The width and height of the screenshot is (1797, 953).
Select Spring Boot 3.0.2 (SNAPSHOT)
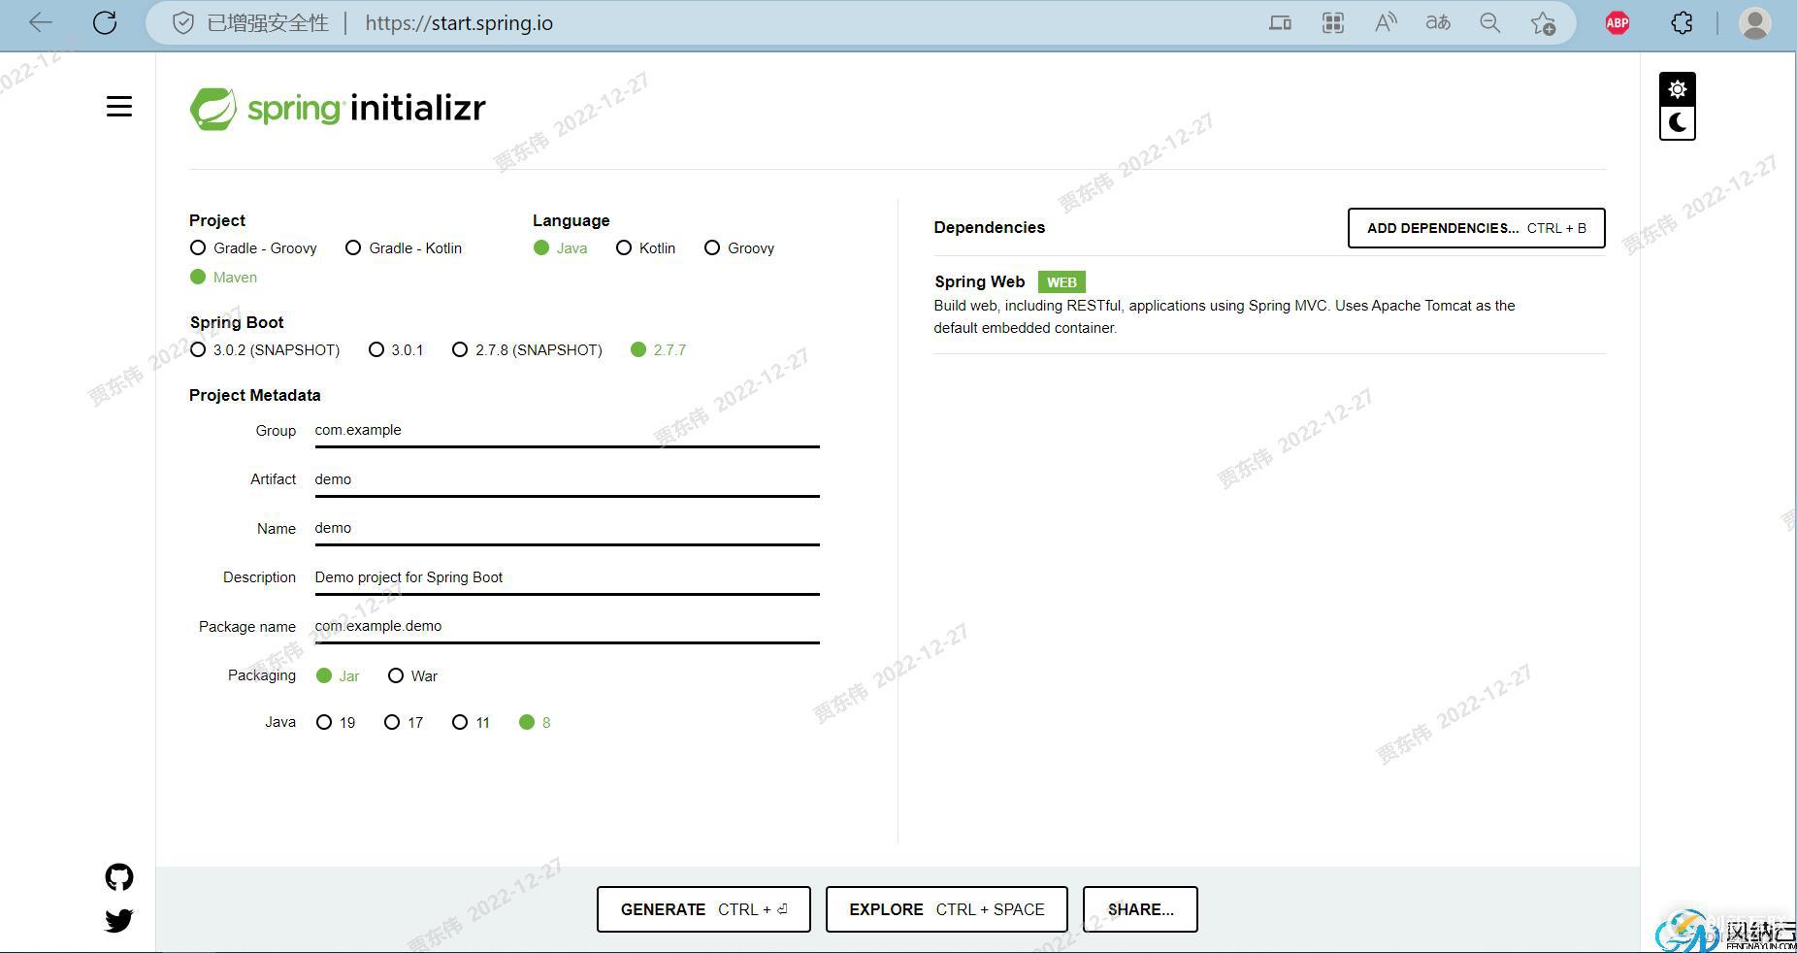265,350
